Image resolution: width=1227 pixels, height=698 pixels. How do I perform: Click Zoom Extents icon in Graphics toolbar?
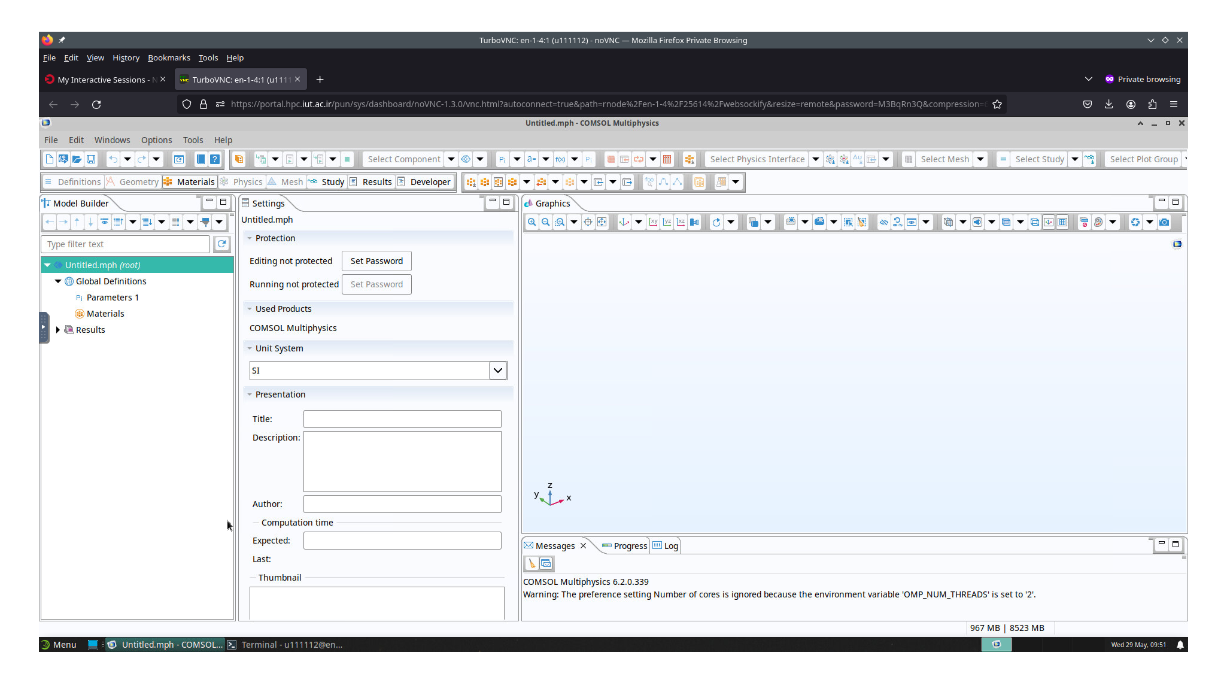click(602, 222)
